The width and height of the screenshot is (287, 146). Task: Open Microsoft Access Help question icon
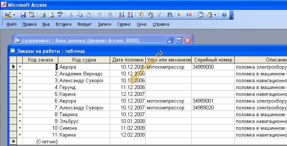pyautogui.click(x=224, y=15)
